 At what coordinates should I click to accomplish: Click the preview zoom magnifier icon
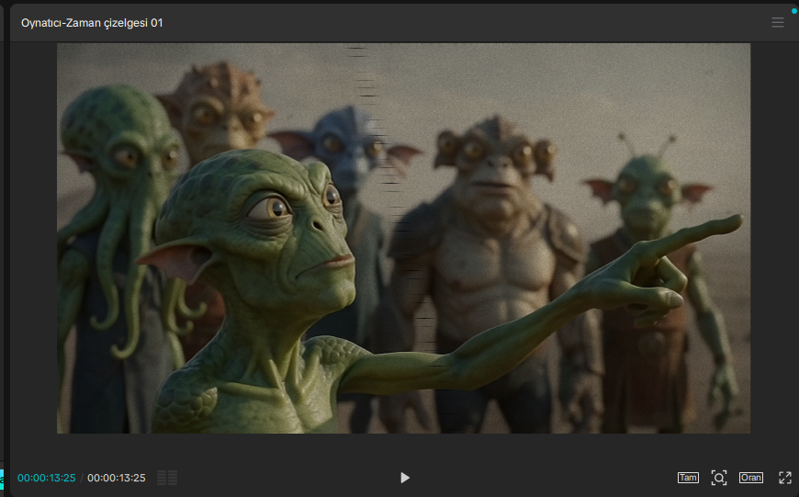click(x=719, y=478)
